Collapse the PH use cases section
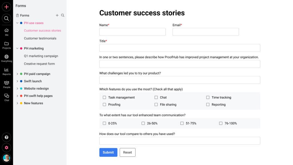The image size is (293, 165). [17, 23]
